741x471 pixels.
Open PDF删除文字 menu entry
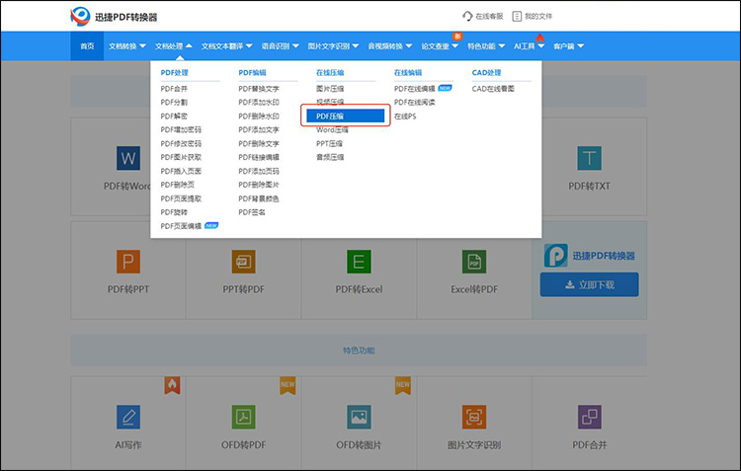259,143
